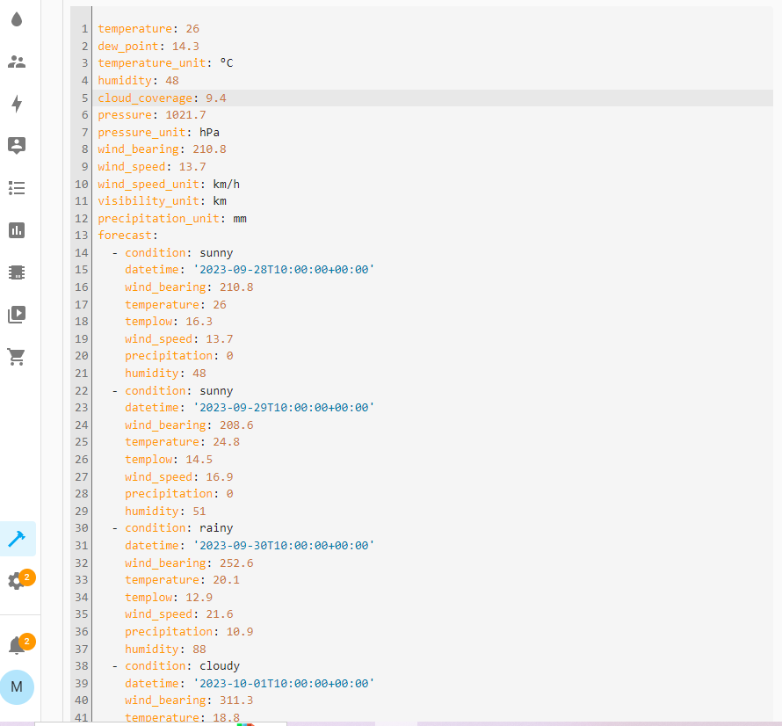Click line number 5 in the gutter
This screenshot has width=782, height=726.
coord(81,98)
